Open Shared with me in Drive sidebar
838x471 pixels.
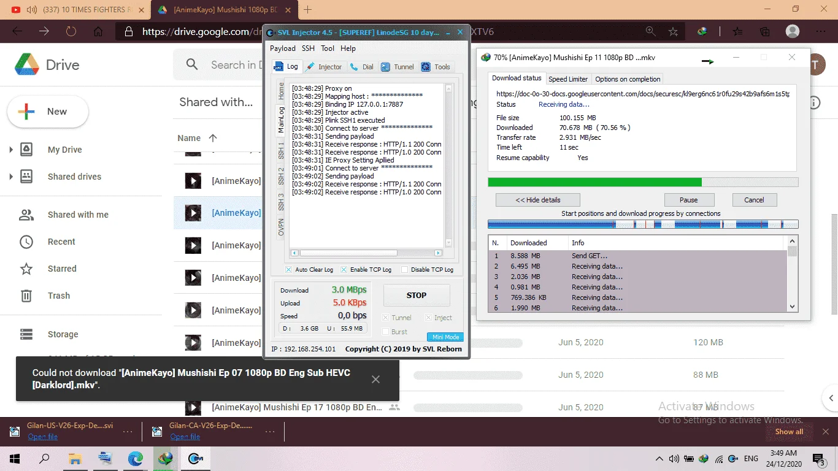pyautogui.click(x=78, y=215)
